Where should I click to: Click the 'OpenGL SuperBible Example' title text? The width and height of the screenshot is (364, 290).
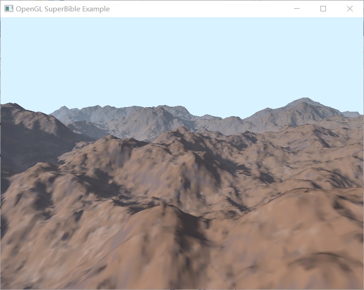tap(63, 9)
